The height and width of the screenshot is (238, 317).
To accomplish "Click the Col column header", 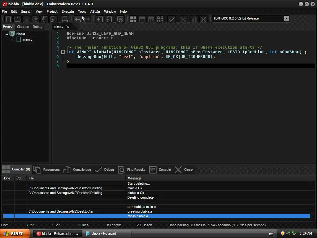I will pyautogui.click(x=20, y=178).
